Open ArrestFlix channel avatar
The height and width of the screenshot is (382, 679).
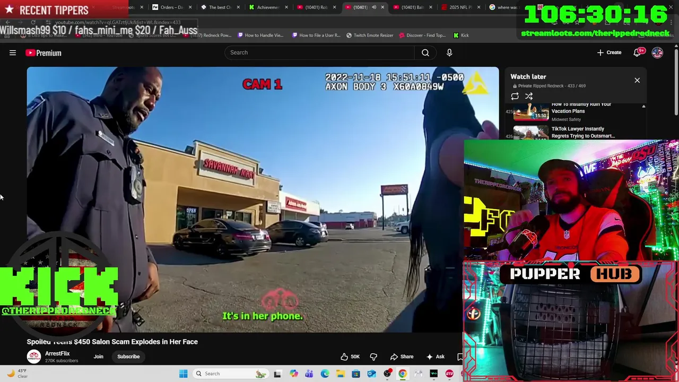pos(34,357)
